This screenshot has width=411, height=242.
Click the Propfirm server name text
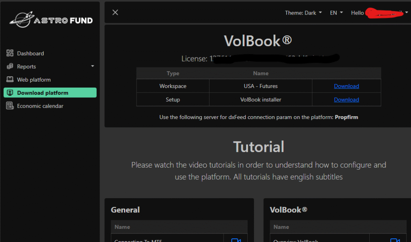pyautogui.click(x=346, y=117)
